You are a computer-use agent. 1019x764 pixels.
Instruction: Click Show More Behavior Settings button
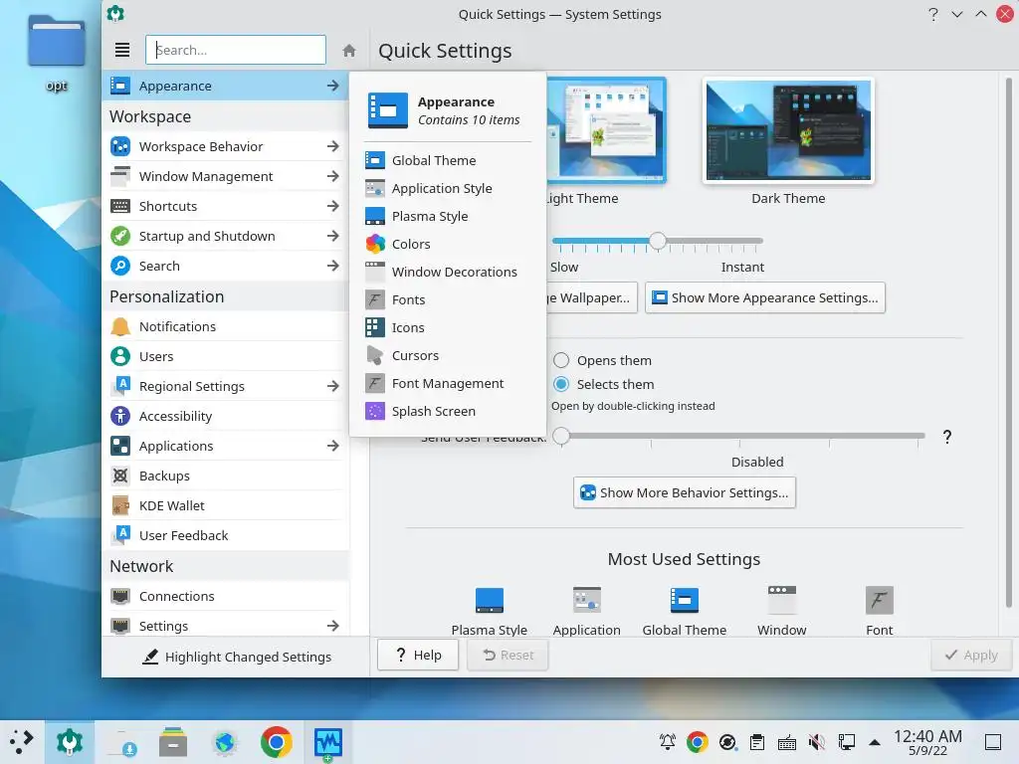tap(685, 493)
